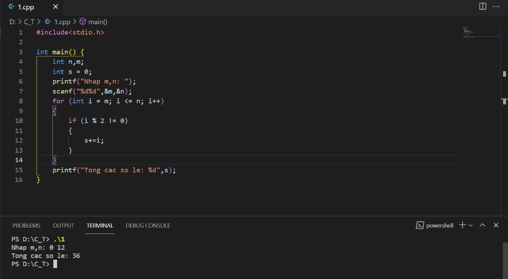
Task: Click the D: breadcrumb segment
Action: pyautogui.click(x=12, y=22)
